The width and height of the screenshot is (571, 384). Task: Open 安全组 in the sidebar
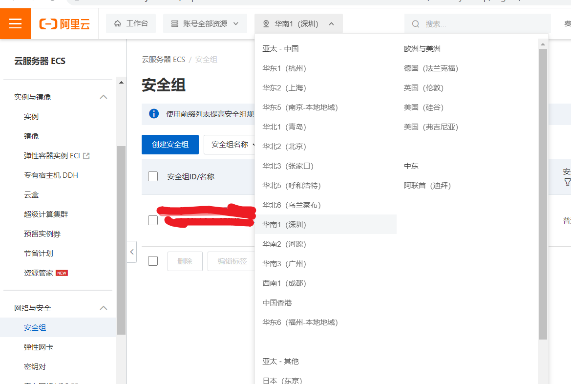[x=58, y=327]
